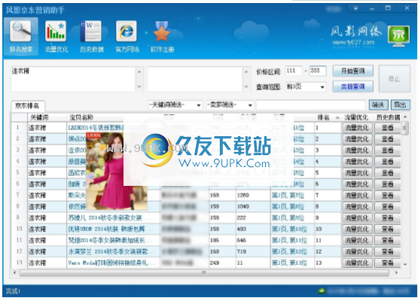Image resolution: width=418 pixels, height=301 pixels.
Task: Open the title bar dropdown menu arrow
Action: click(x=355, y=8)
